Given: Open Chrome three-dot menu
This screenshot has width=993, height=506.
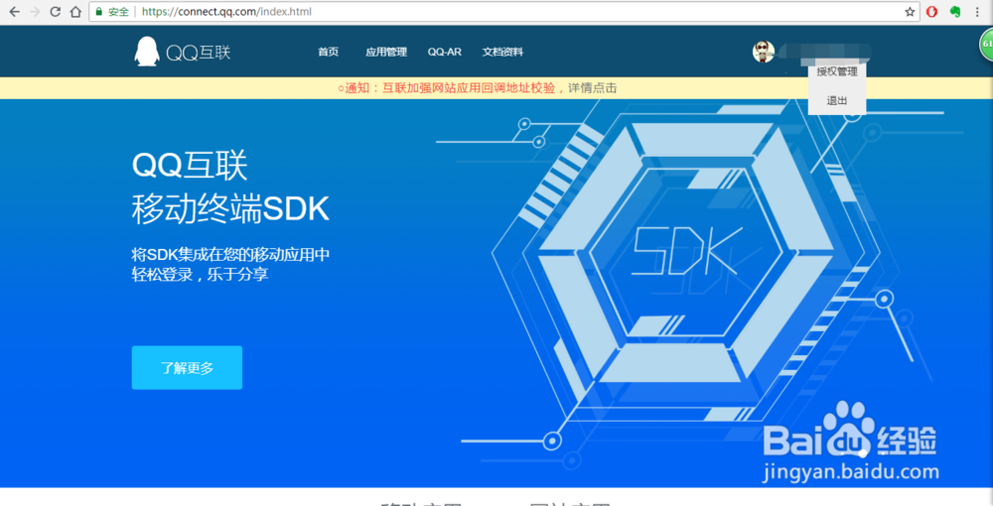Looking at the screenshot, I should click(979, 11).
